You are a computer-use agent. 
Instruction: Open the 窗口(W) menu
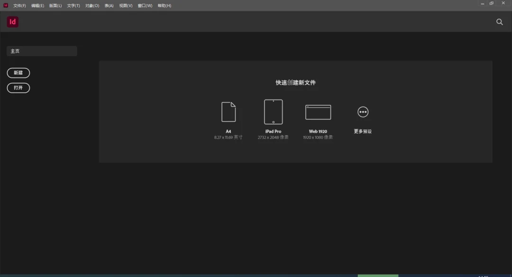(x=145, y=6)
